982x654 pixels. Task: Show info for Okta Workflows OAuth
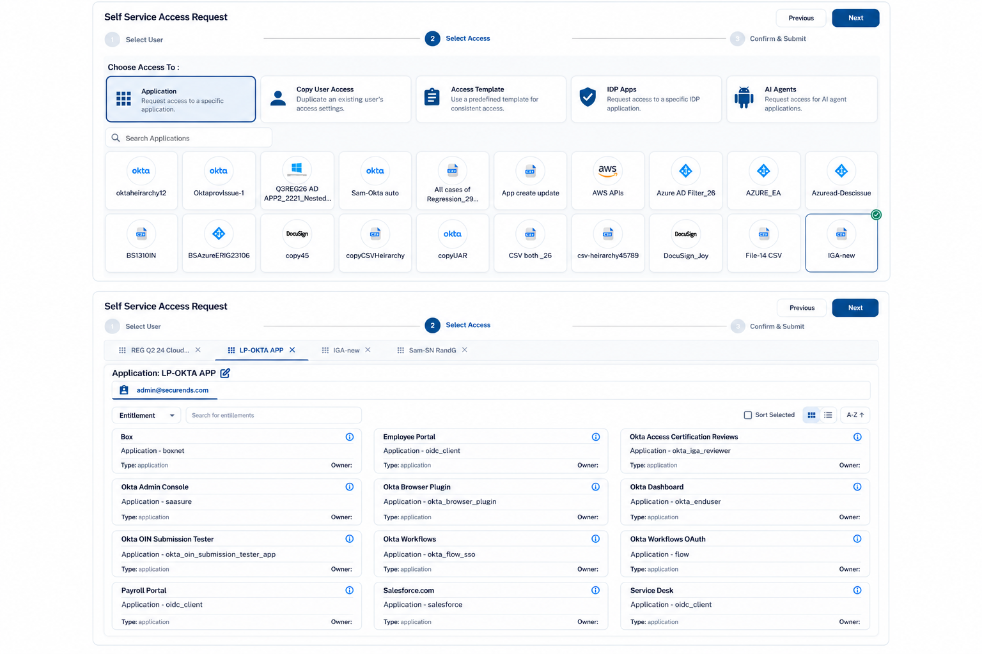pyautogui.click(x=857, y=539)
